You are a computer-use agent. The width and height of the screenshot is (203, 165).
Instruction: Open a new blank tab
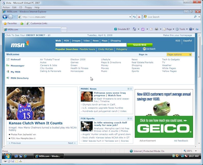click(64, 30)
